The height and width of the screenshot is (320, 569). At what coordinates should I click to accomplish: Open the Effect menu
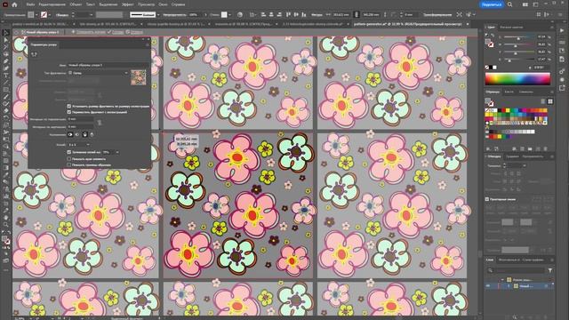point(127,4)
